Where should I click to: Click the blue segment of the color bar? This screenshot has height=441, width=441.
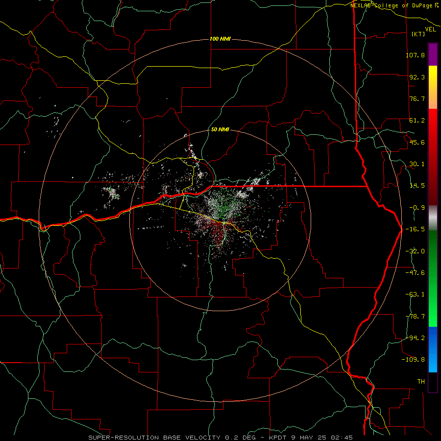pos(433,349)
